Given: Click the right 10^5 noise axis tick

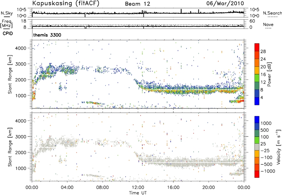Looking at the screenshot, I should point(255,10).
